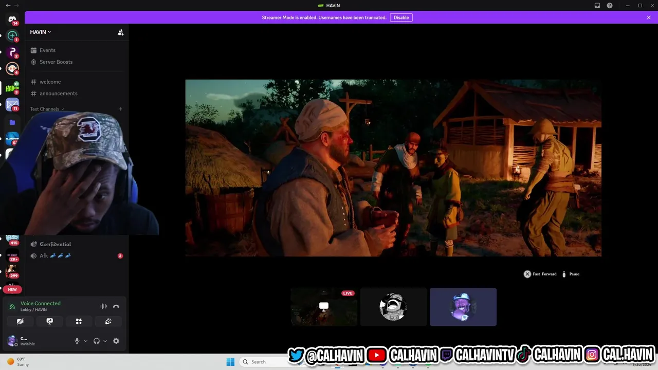
Task: Open the Windows Start menu
Action: 230,362
